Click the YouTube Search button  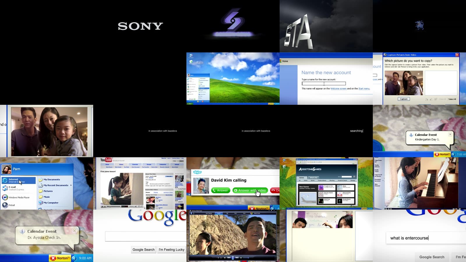[x=181, y=161]
